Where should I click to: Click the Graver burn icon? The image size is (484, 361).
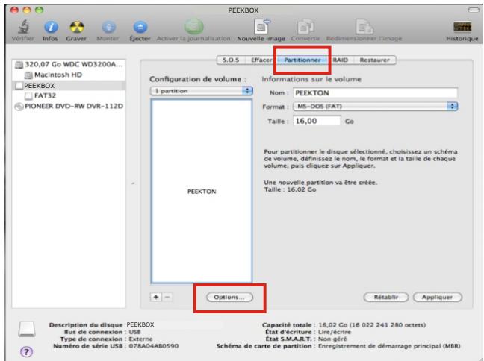point(76,27)
